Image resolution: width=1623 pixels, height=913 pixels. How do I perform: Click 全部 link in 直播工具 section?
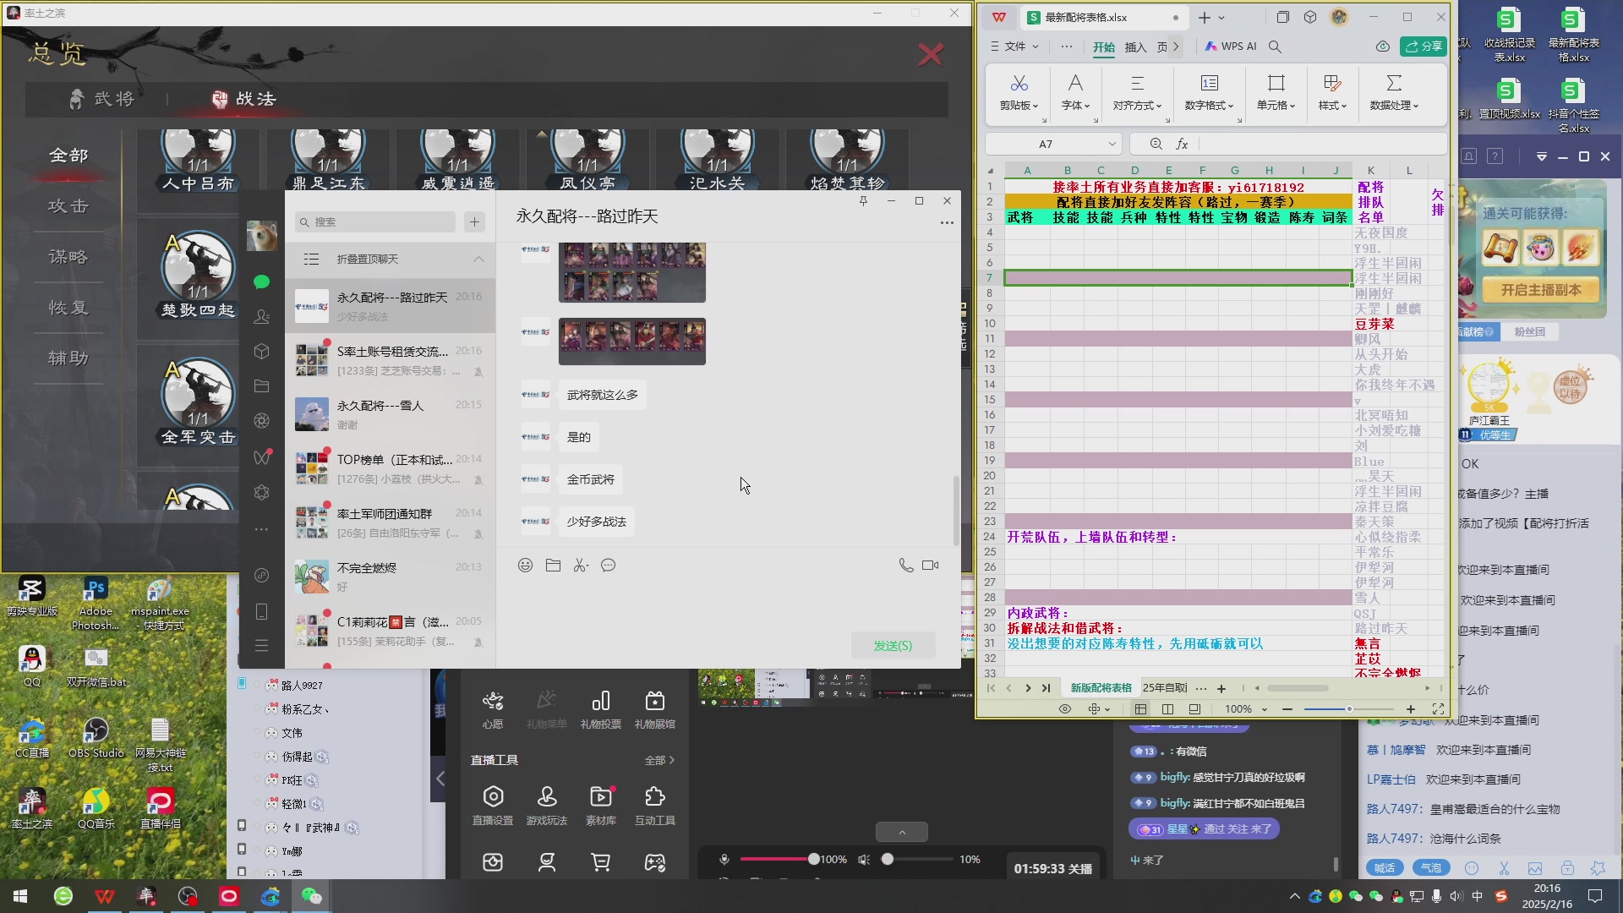pyautogui.click(x=659, y=761)
